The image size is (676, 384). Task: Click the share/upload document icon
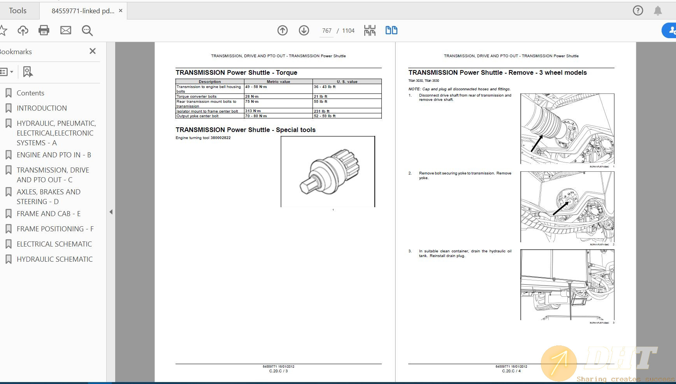[23, 30]
